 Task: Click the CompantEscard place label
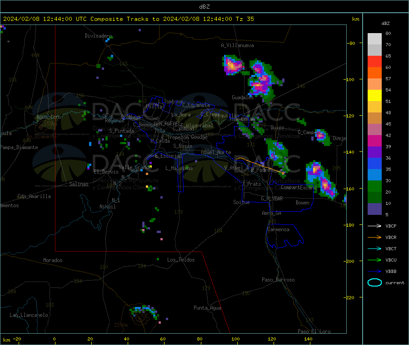tap(299, 187)
